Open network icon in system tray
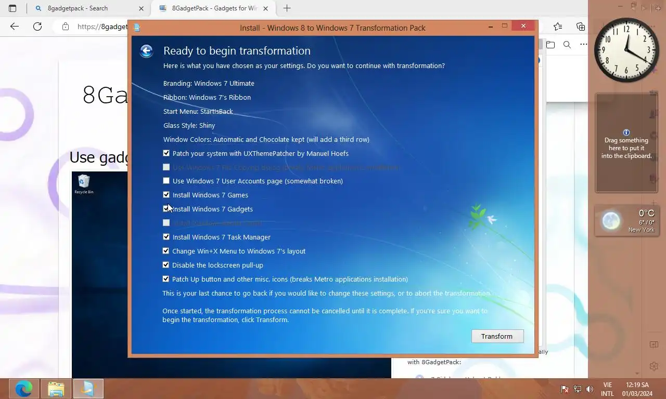Viewport: 666px width, 399px height. point(577,389)
